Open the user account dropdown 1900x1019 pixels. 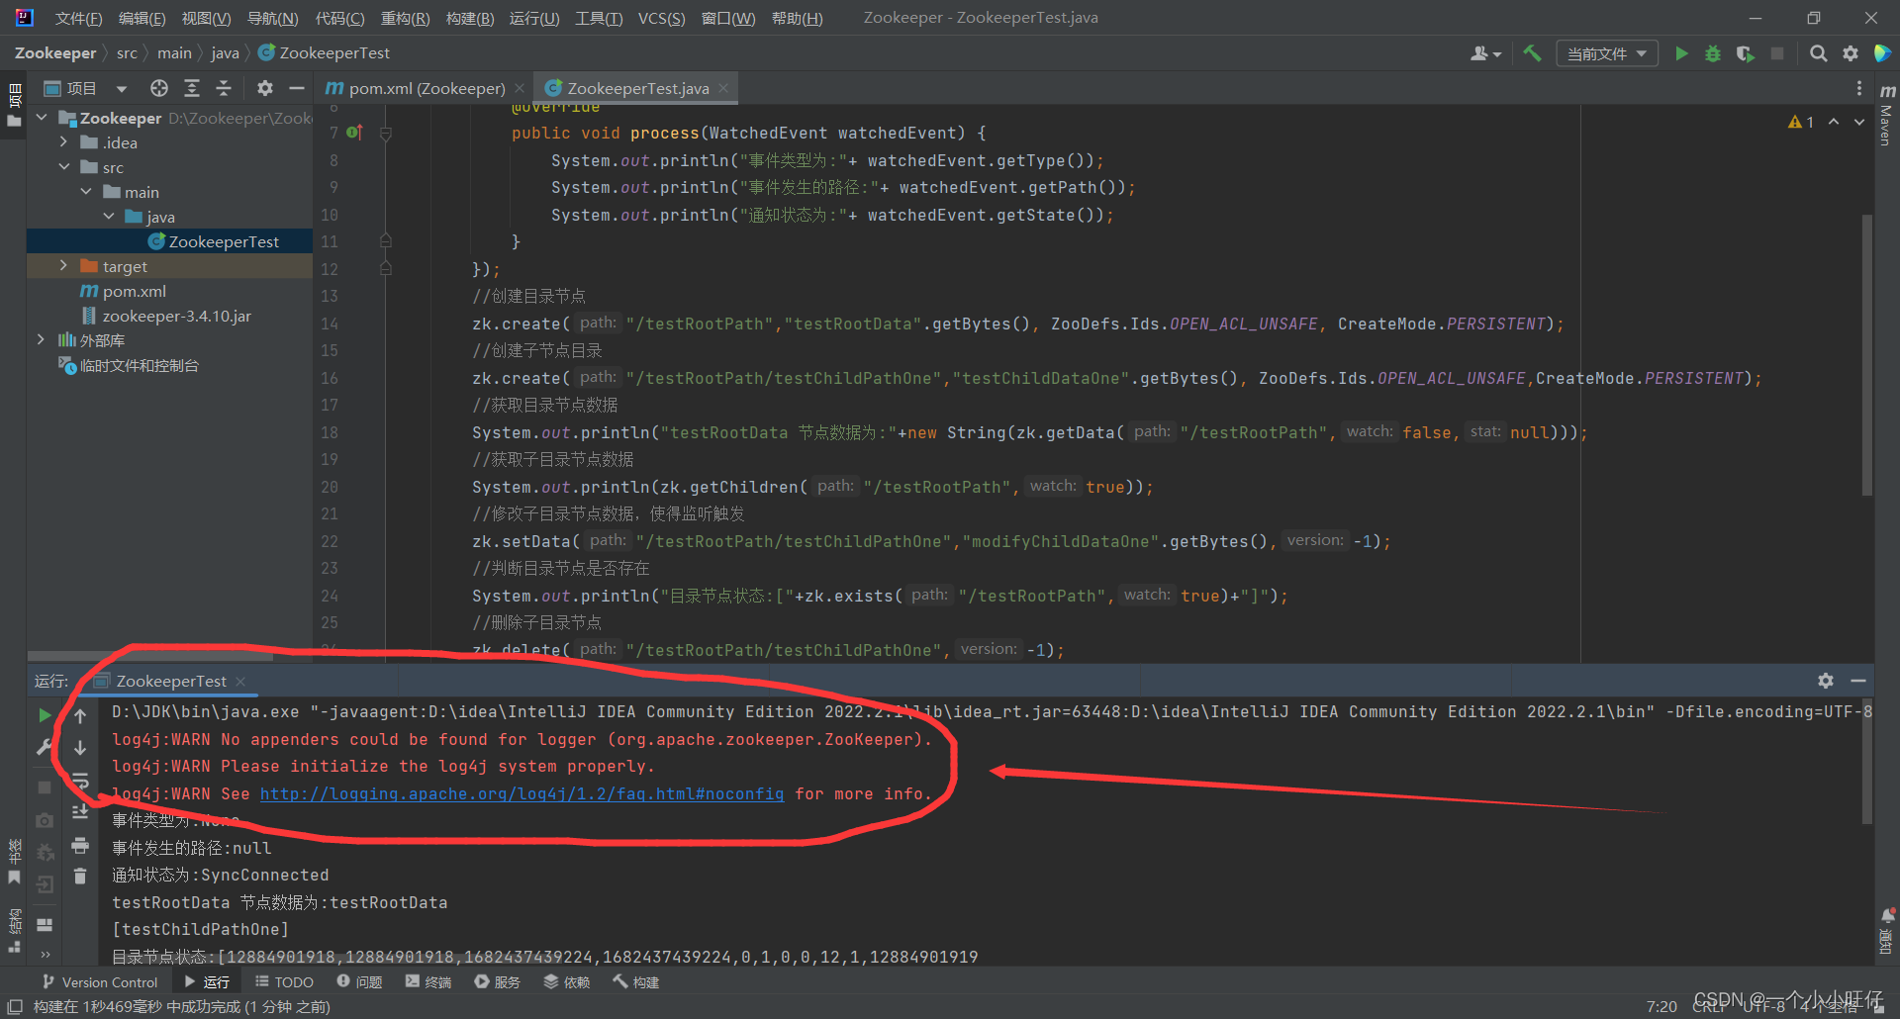click(x=1485, y=53)
